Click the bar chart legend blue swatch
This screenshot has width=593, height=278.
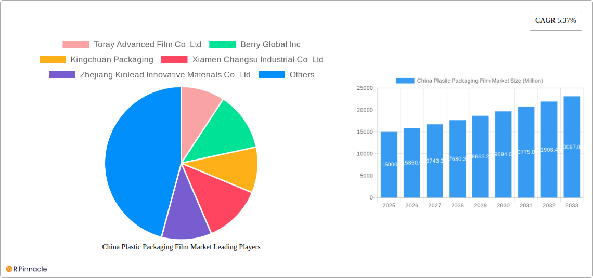[405, 81]
